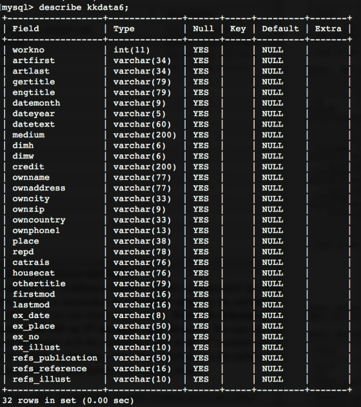Select the 'Field' column header
The image size is (361, 407).
pos(26,28)
